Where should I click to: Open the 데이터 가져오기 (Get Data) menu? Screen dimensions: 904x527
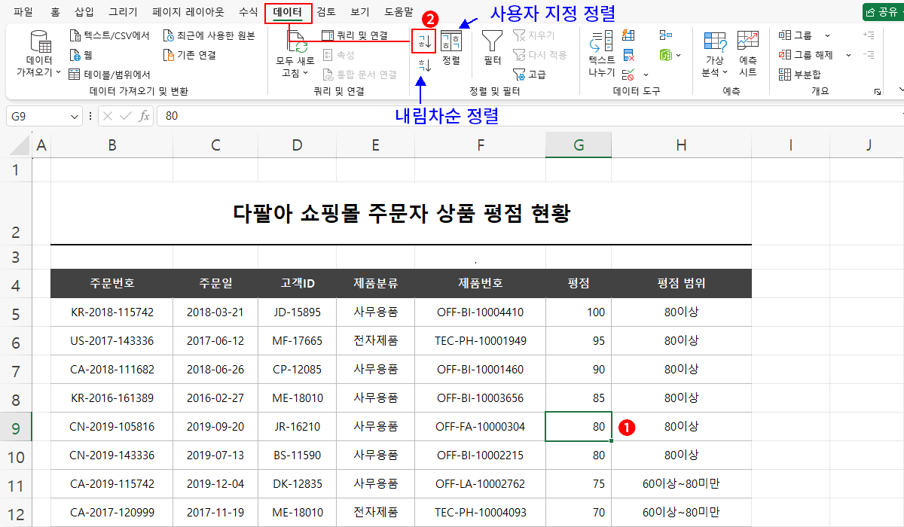coord(38,55)
